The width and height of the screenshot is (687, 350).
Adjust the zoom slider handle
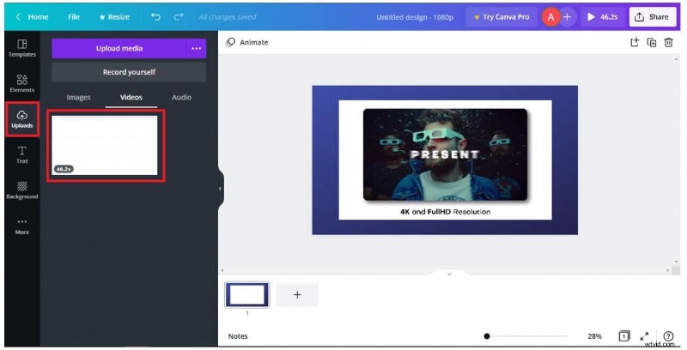486,336
